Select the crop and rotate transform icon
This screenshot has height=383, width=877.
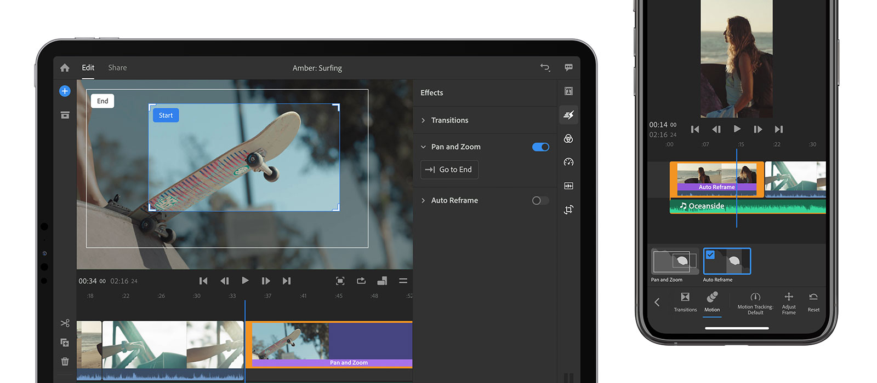(568, 210)
